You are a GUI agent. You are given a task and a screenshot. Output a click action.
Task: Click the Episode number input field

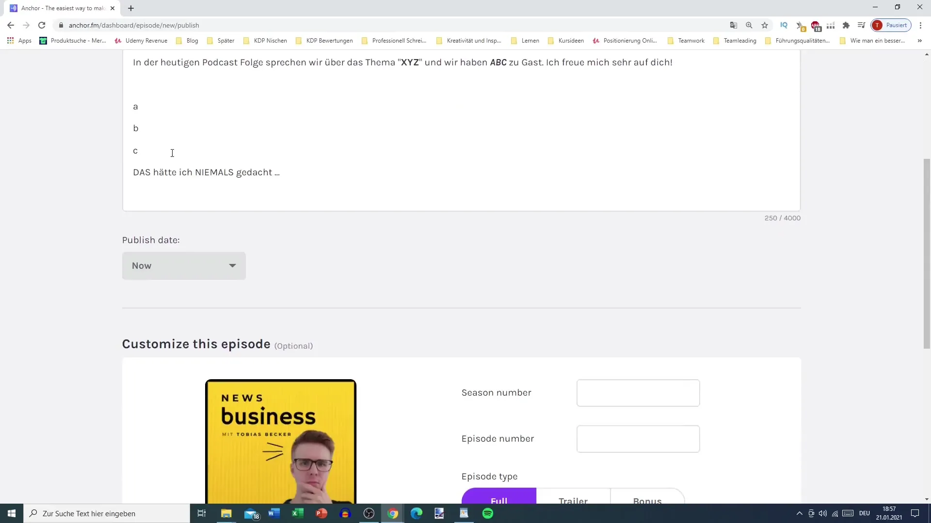tap(638, 439)
